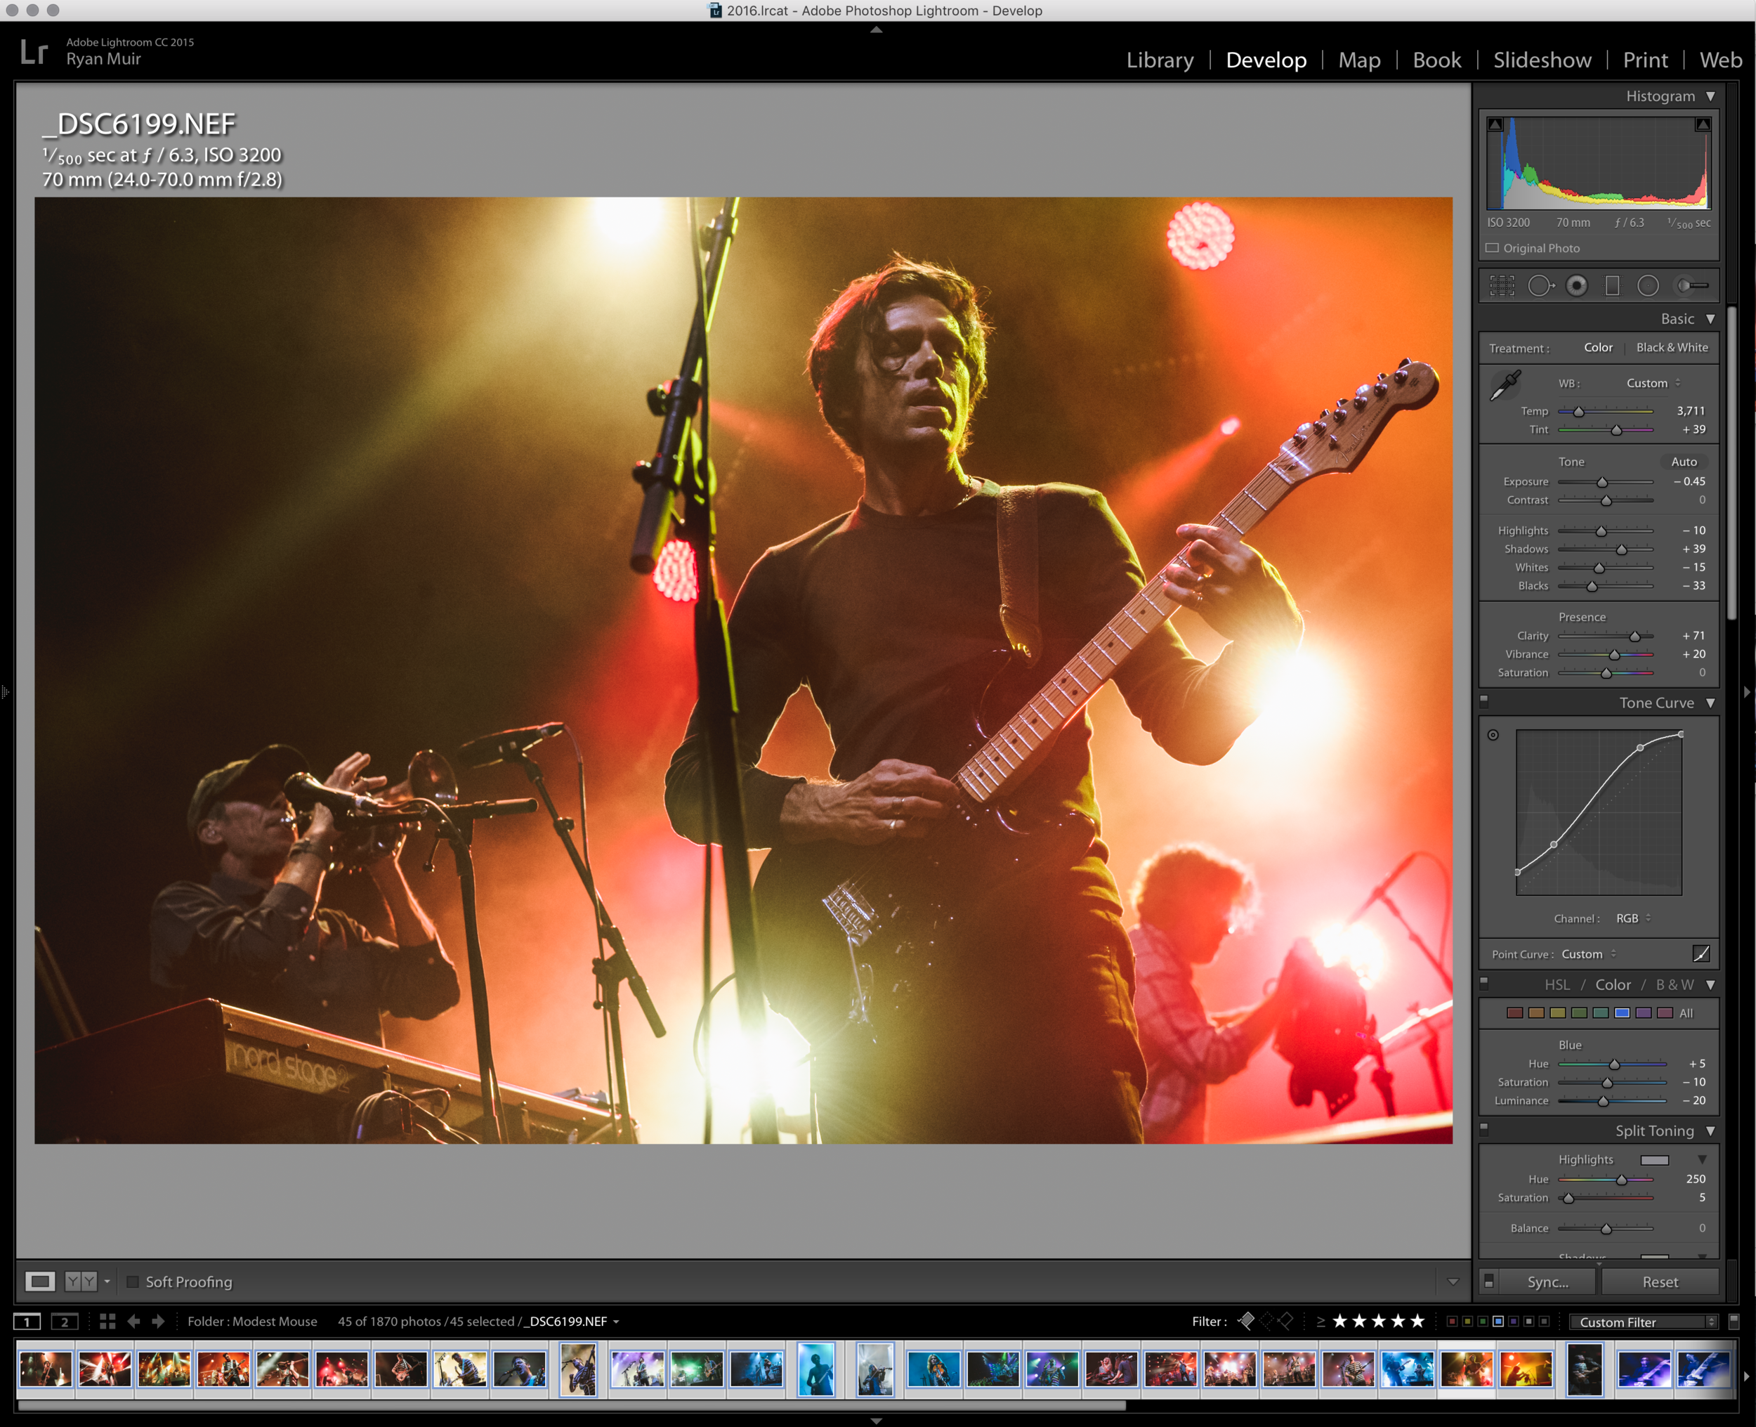
Task: Open the Slideshow module
Action: (1542, 60)
